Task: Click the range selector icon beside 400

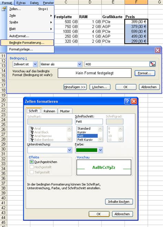Action: click(152, 64)
